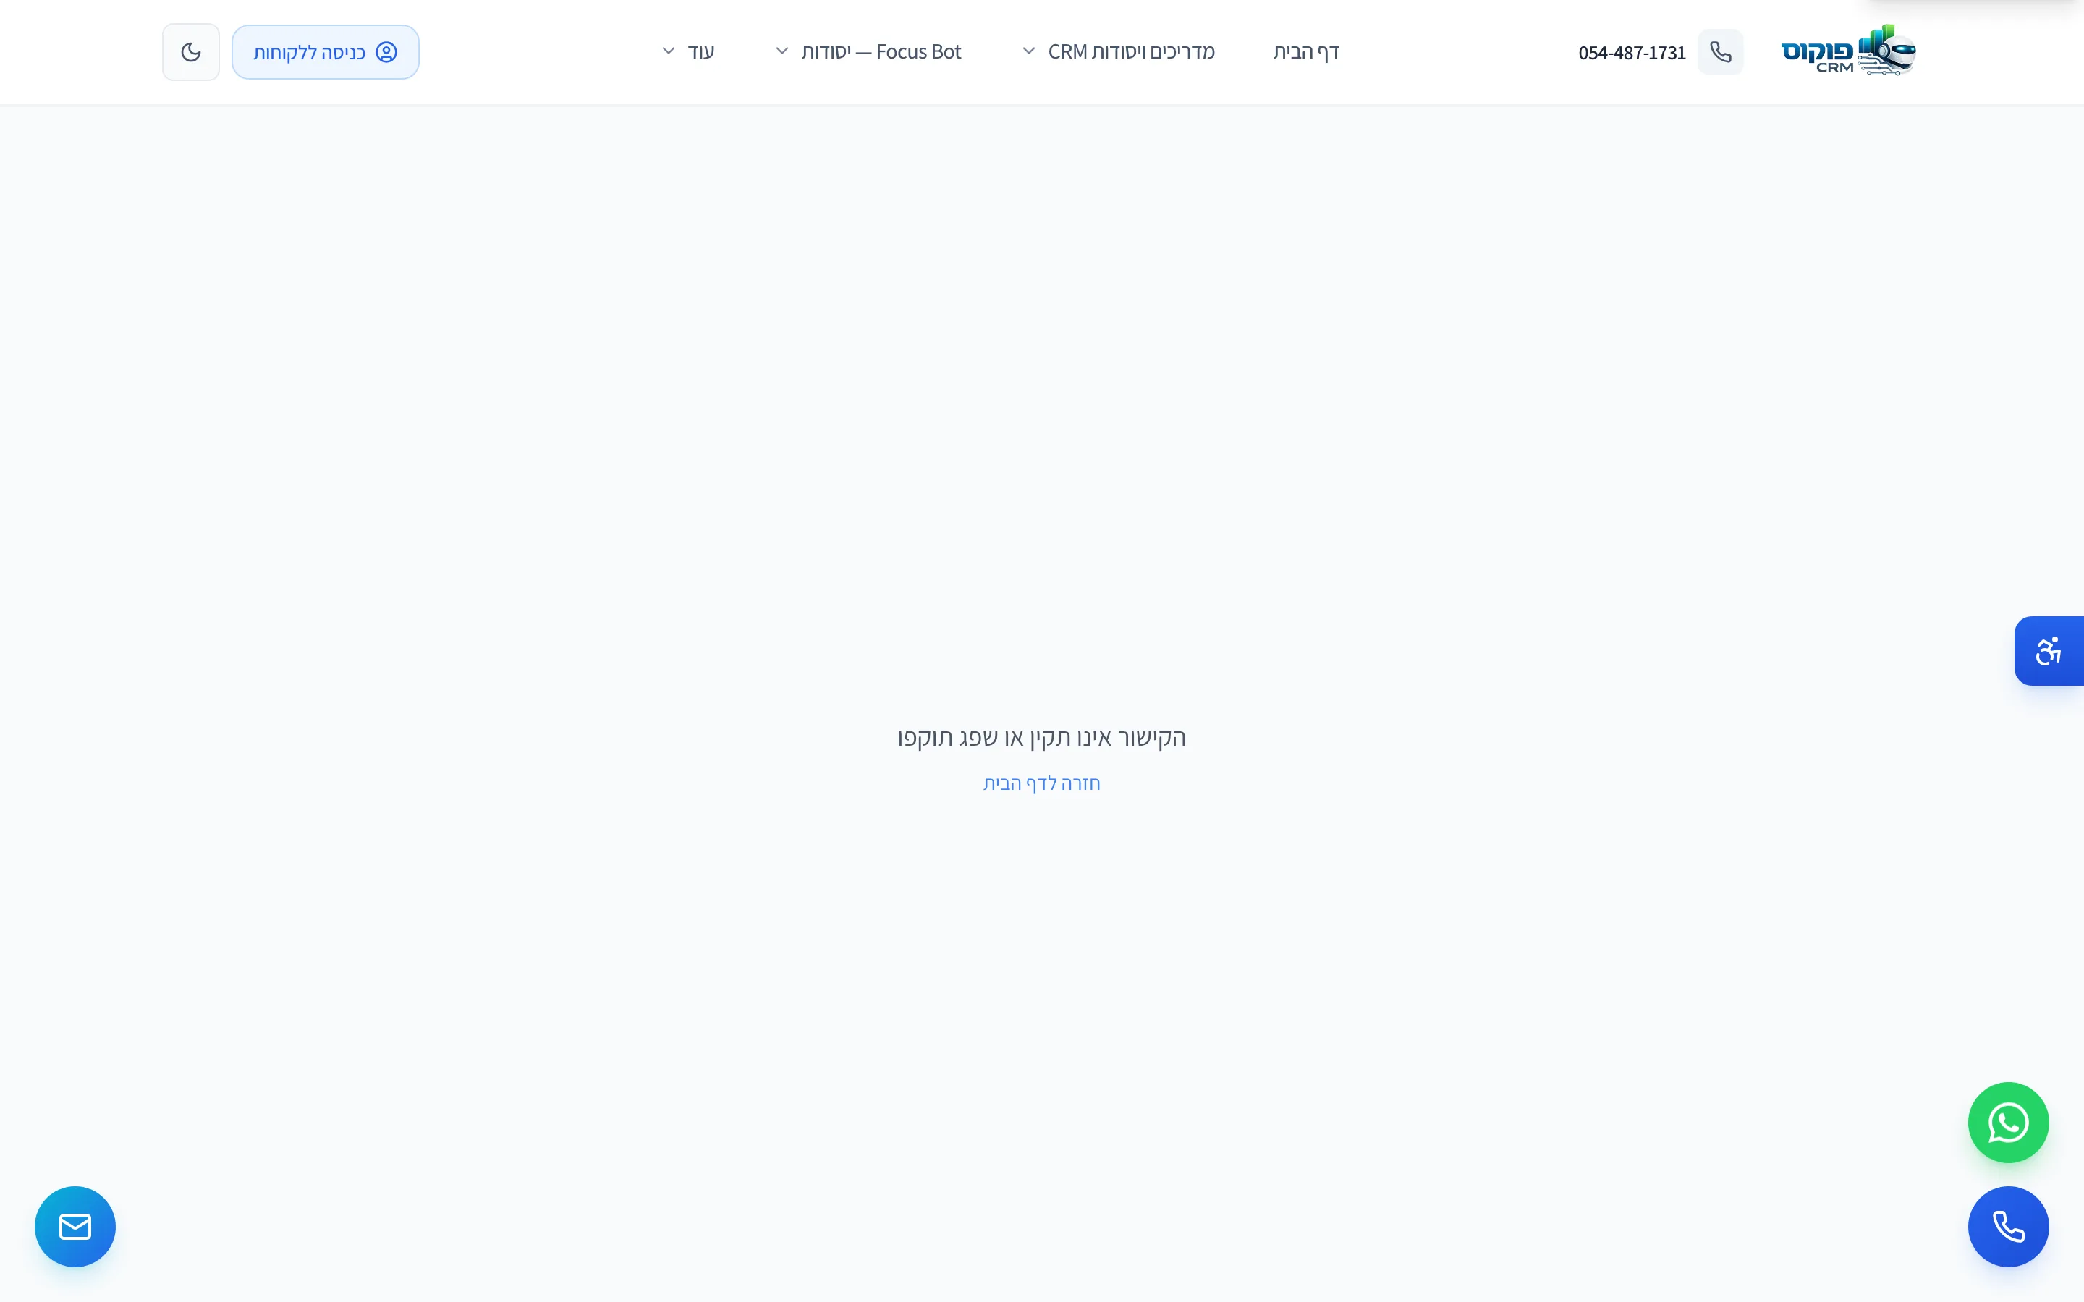
Task: Select the Focus Bot — יסודות menu label
Action: coord(880,51)
